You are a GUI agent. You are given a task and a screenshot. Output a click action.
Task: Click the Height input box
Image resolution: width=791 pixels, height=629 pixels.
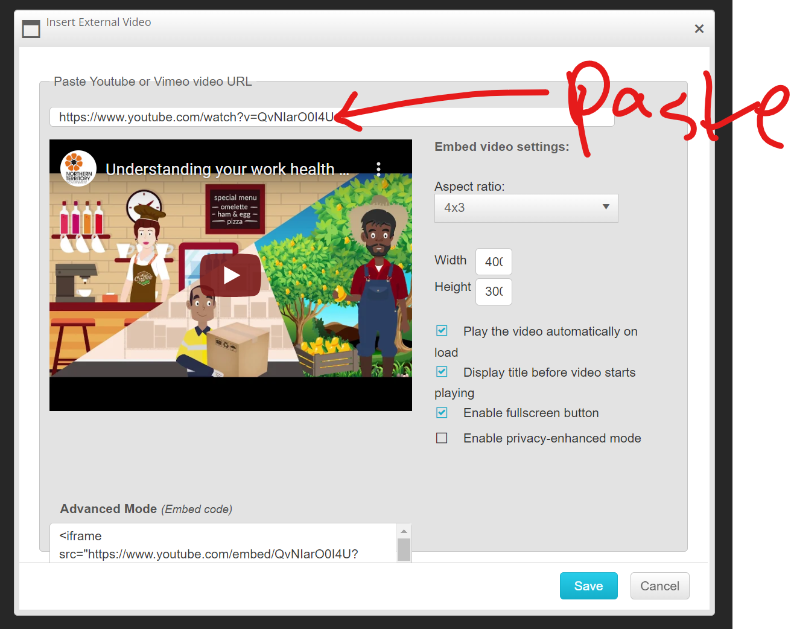(494, 292)
